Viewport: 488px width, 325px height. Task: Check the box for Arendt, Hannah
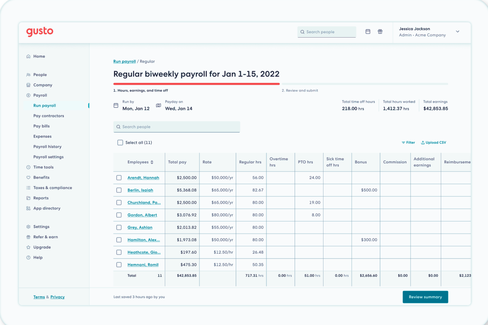[119, 178]
